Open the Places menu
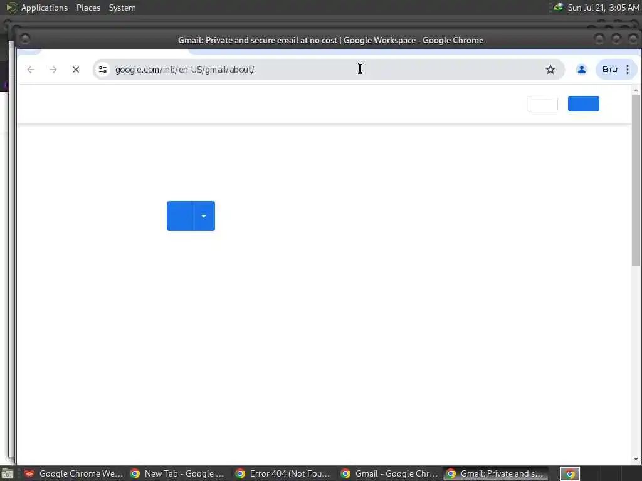 point(88,8)
